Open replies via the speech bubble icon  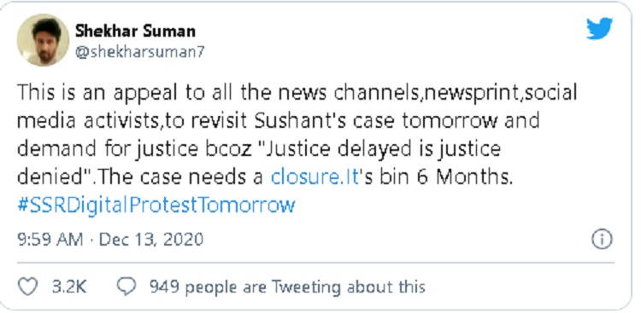pos(126,287)
